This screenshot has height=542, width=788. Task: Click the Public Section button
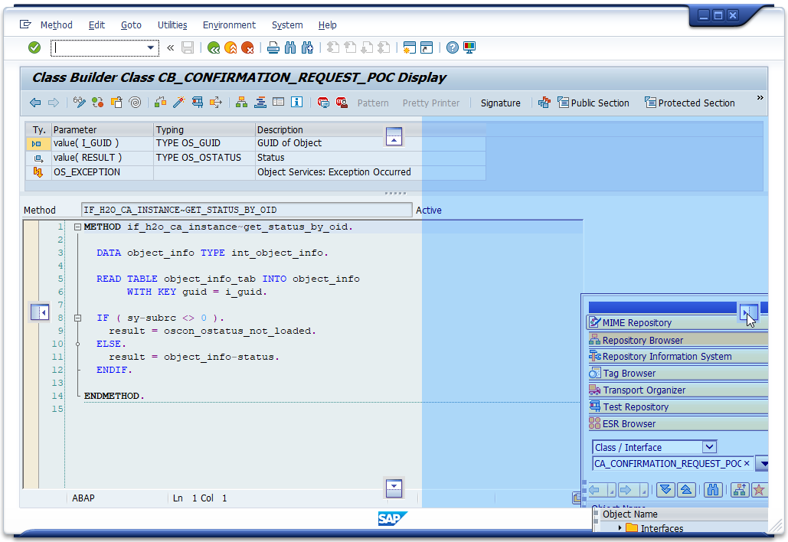pos(593,103)
